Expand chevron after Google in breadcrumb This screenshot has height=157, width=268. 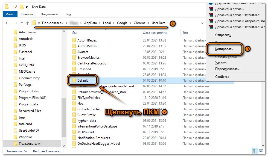131,23
